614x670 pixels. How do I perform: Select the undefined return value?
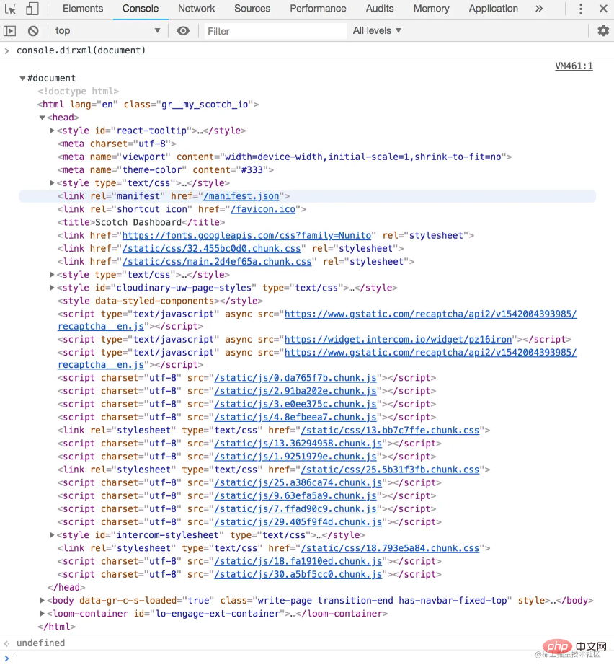40,643
